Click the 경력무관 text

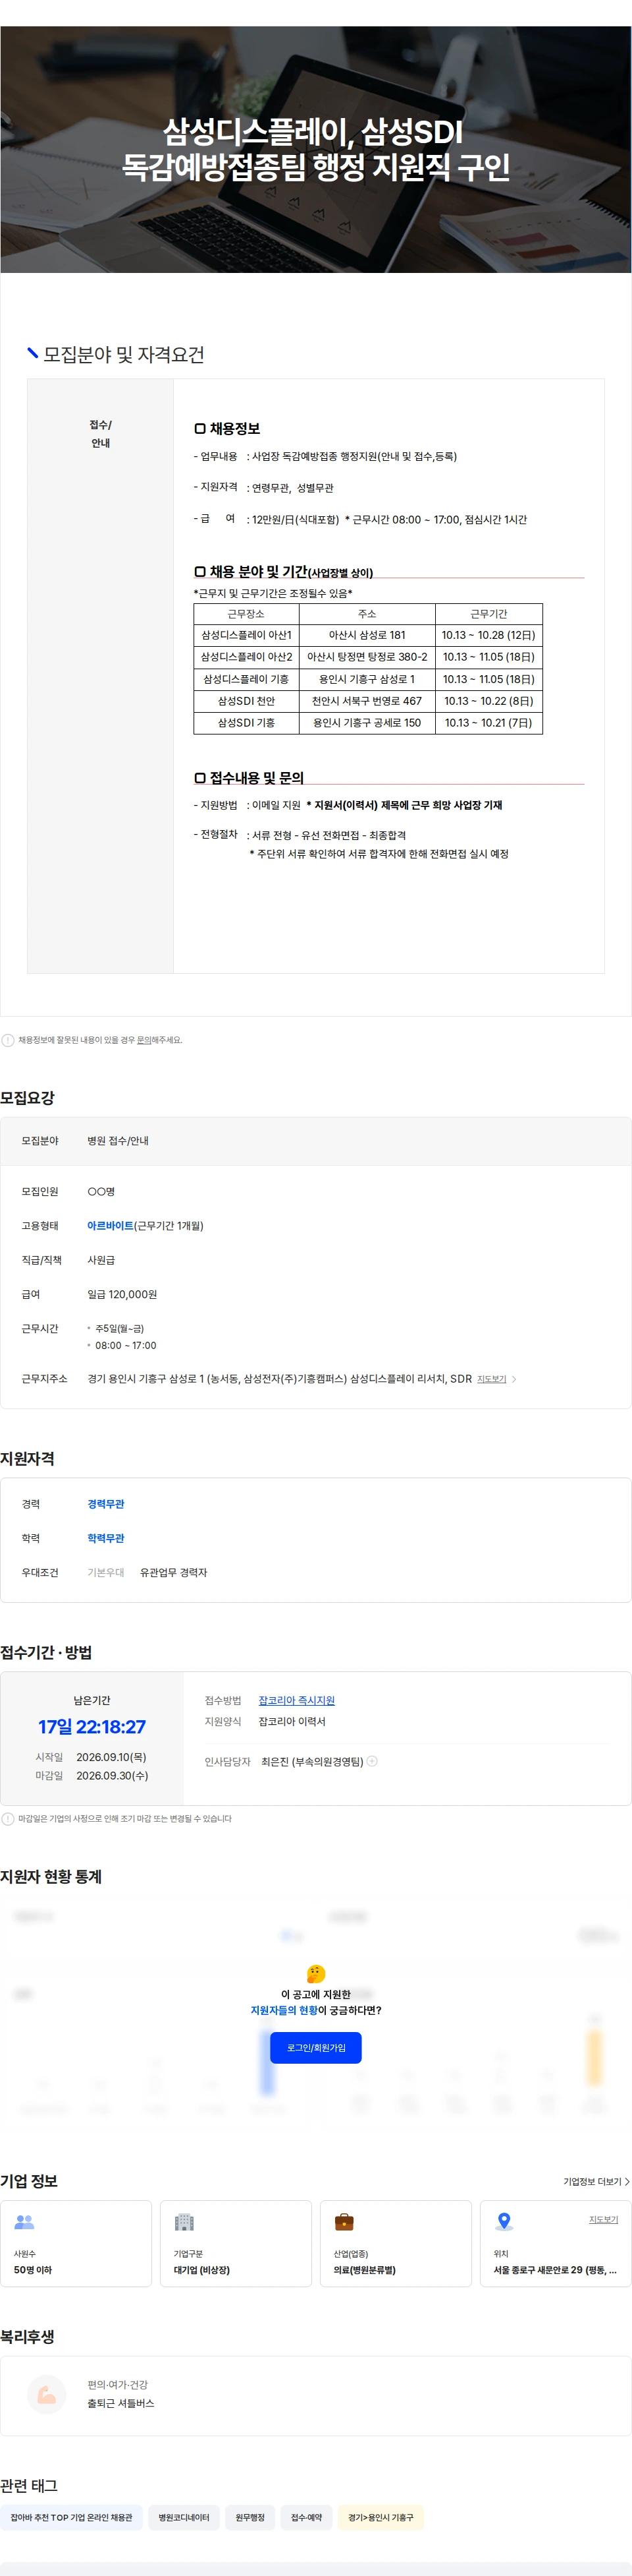click(106, 1504)
